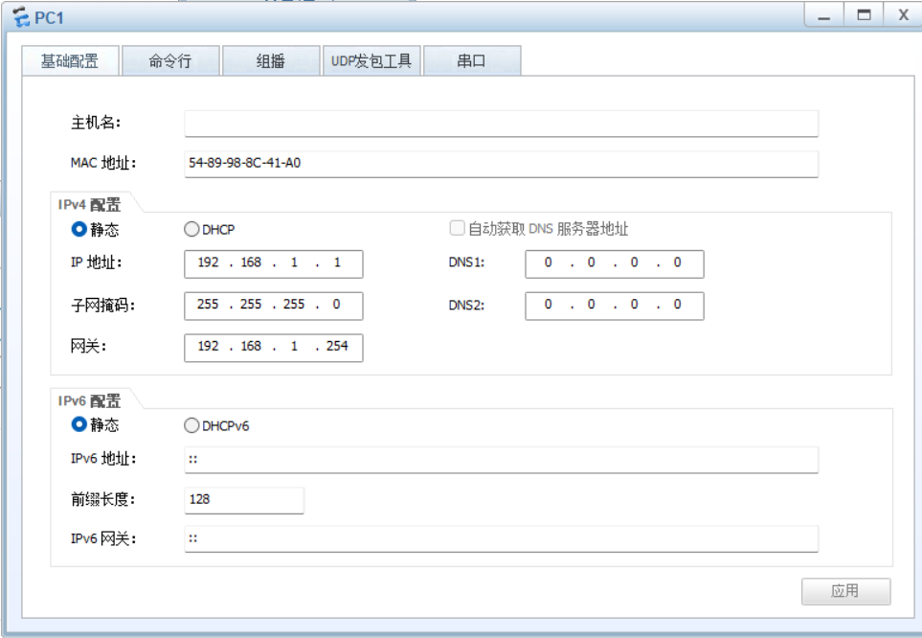Click the 应用 button
Screen dimensions: 922x638
coord(845,591)
